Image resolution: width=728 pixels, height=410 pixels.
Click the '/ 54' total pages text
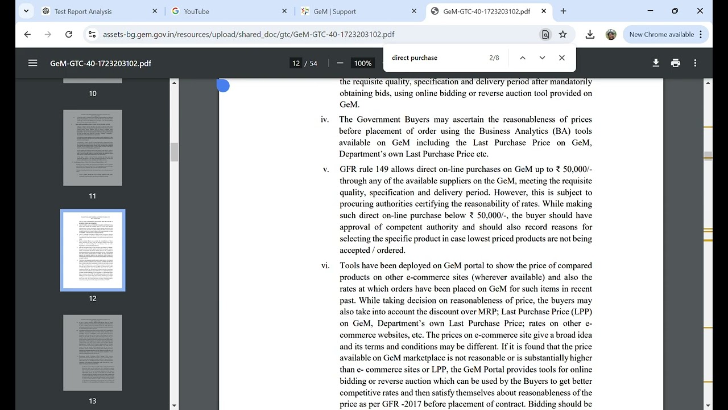(311, 63)
